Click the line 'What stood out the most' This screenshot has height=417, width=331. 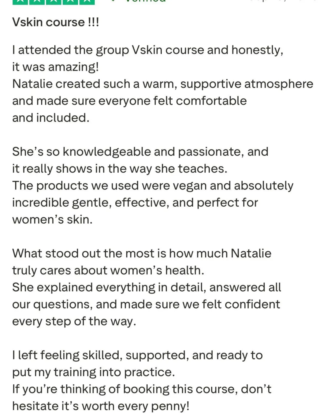point(142,254)
